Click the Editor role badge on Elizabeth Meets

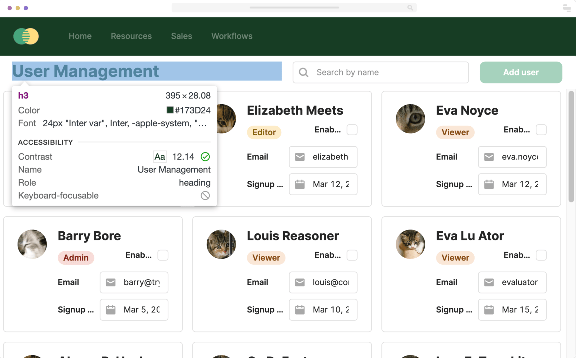[264, 132]
